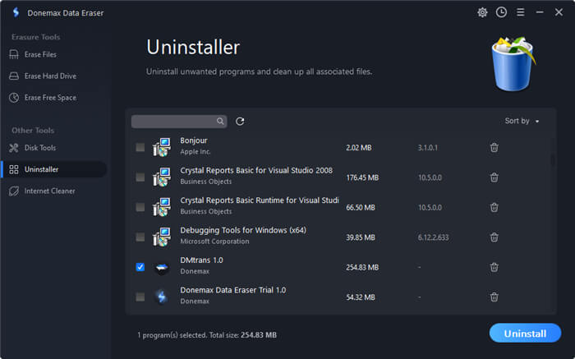
Task: Click the Erase Files shredder icon
Action: [14, 55]
